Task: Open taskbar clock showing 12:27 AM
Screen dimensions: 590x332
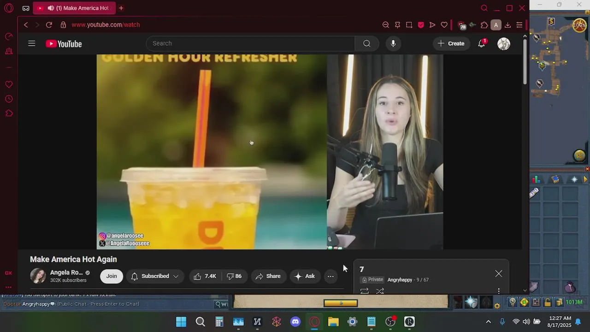Action: click(x=560, y=321)
